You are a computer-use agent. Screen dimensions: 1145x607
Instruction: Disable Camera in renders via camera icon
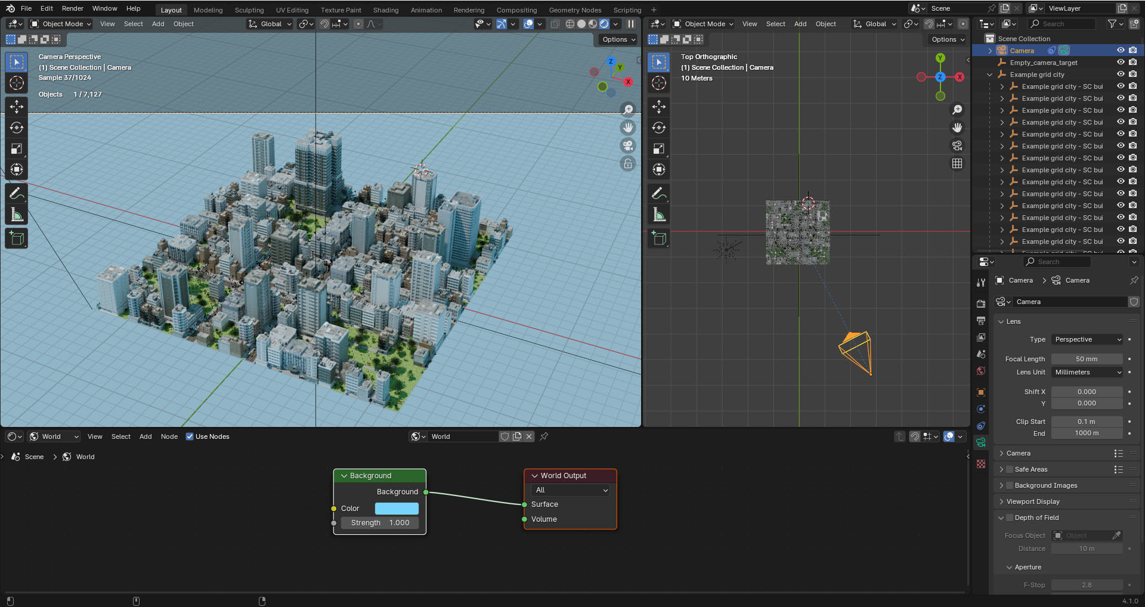pos(1132,51)
